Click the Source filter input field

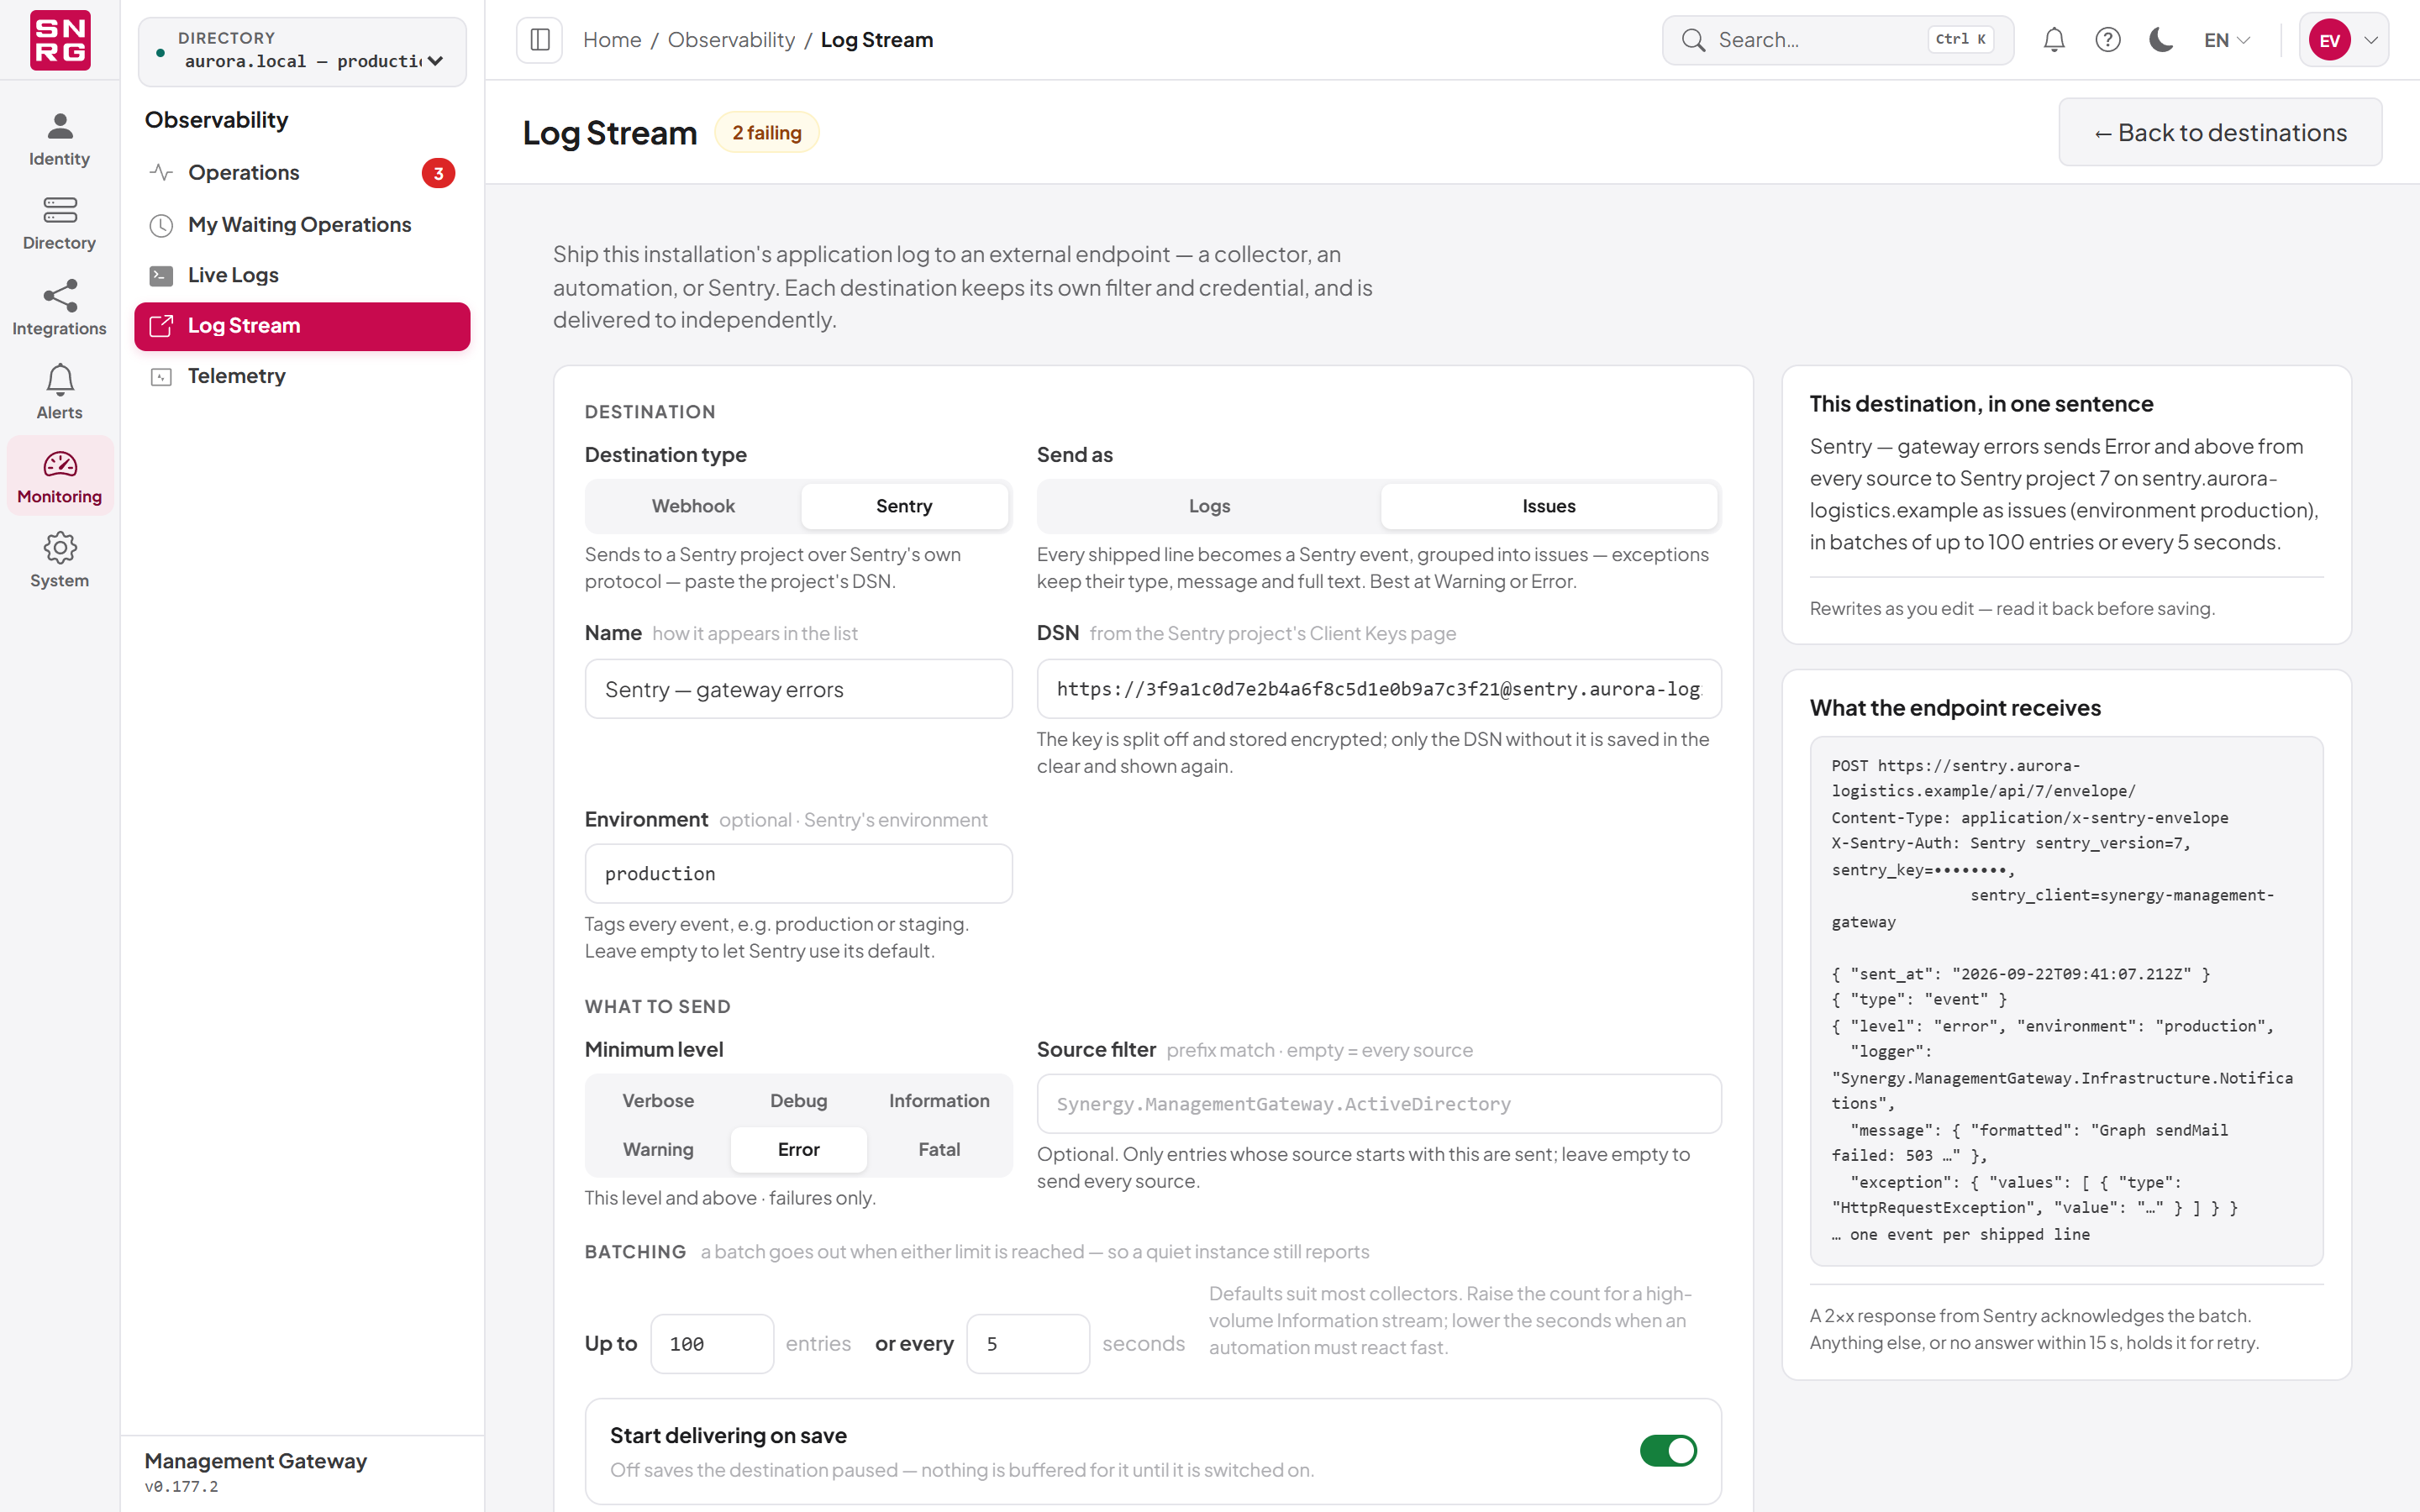point(1379,1104)
